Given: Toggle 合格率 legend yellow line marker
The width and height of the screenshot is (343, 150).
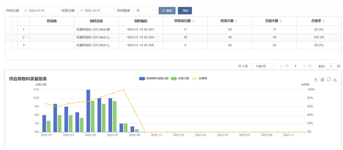Looking at the screenshot, I should pos(195,79).
